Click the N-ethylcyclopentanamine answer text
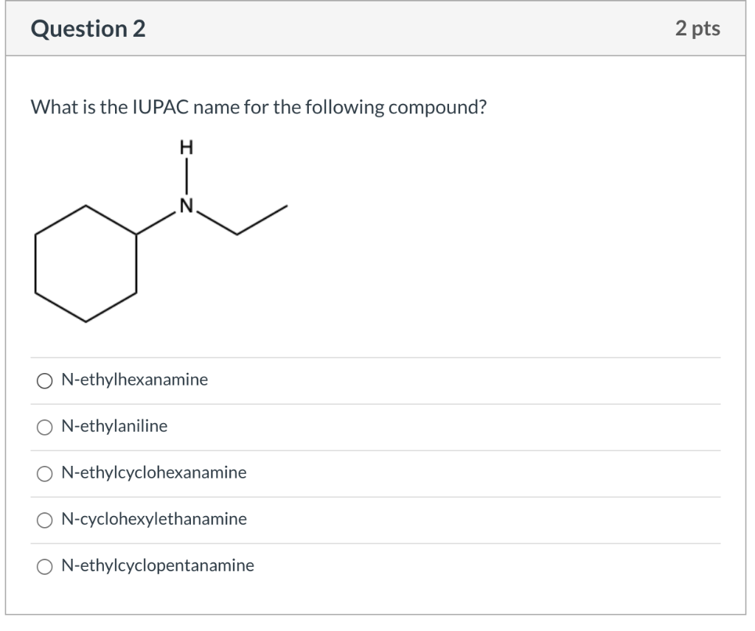 pyautogui.click(x=158, y=566)
